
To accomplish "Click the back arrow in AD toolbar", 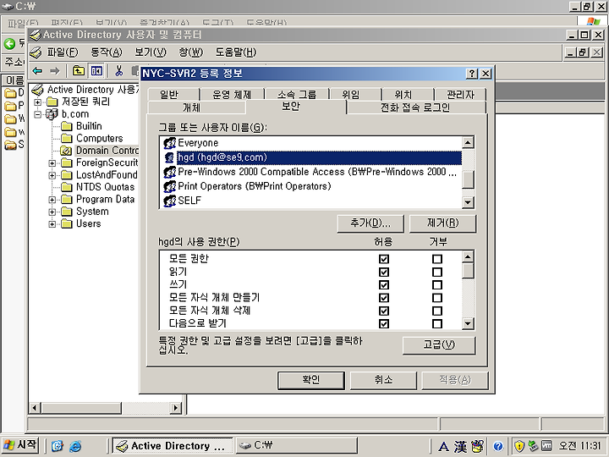I will pyautogui.click(x=37, y=71).
